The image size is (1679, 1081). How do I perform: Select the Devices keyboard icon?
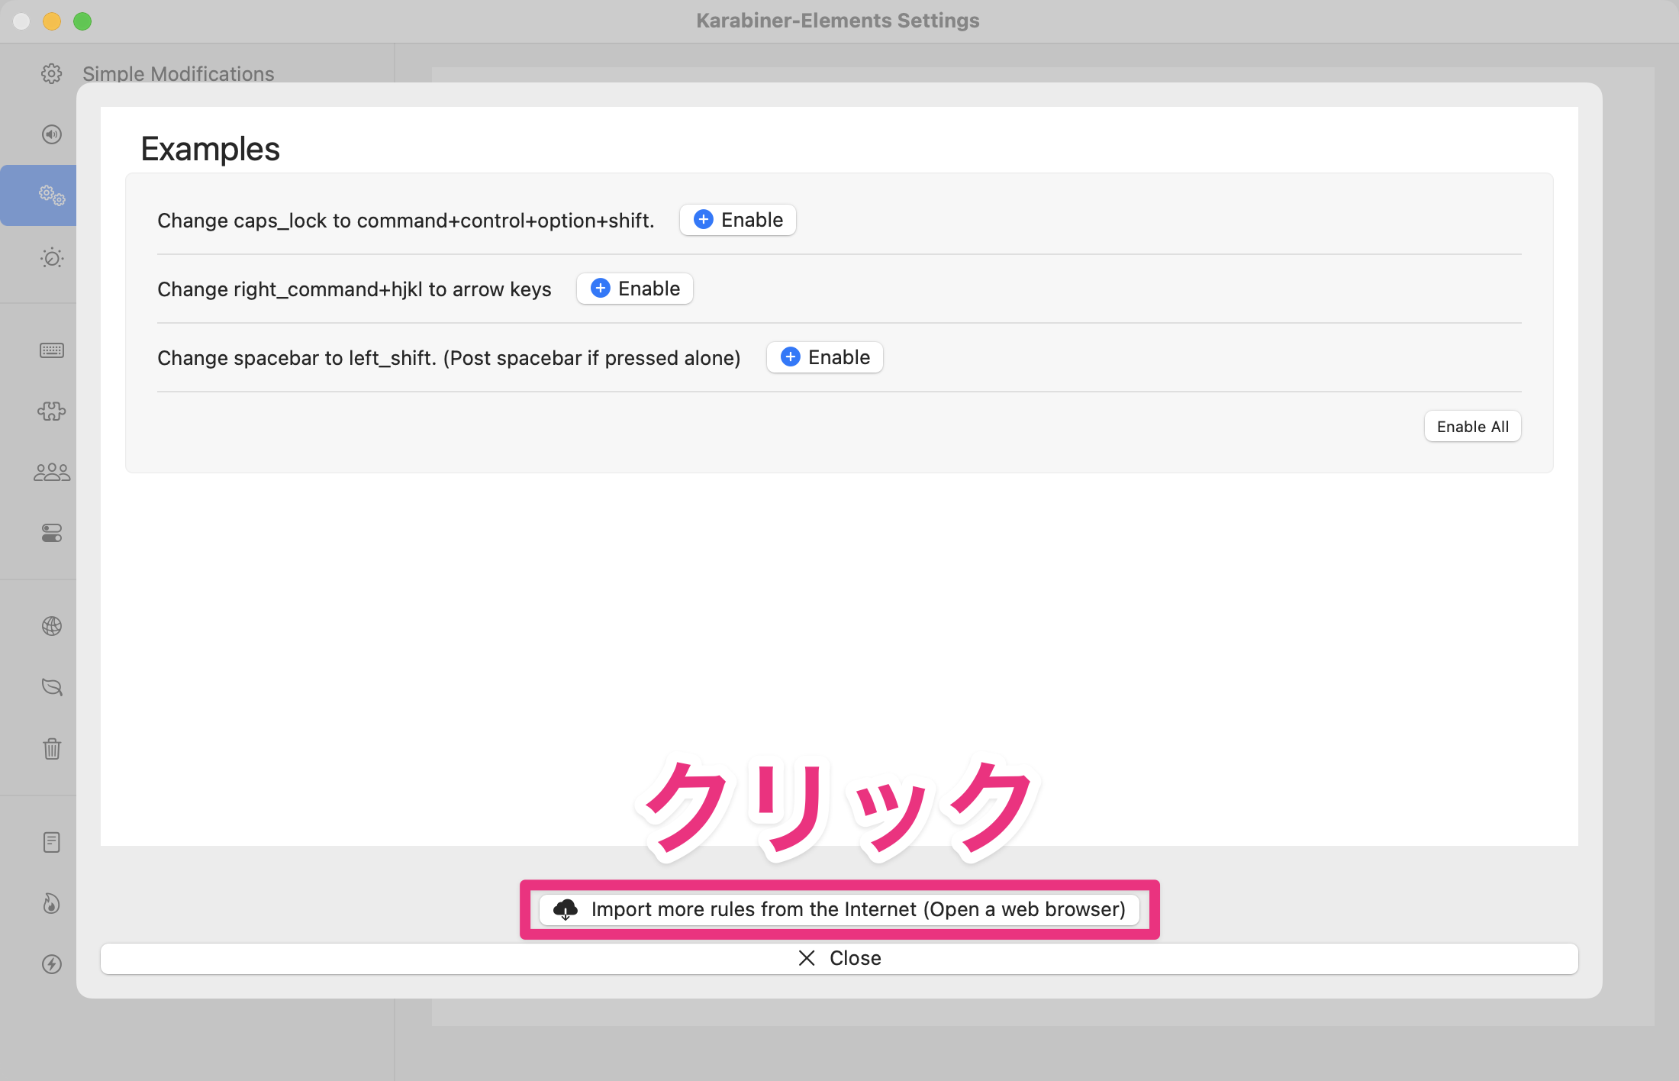50,350
